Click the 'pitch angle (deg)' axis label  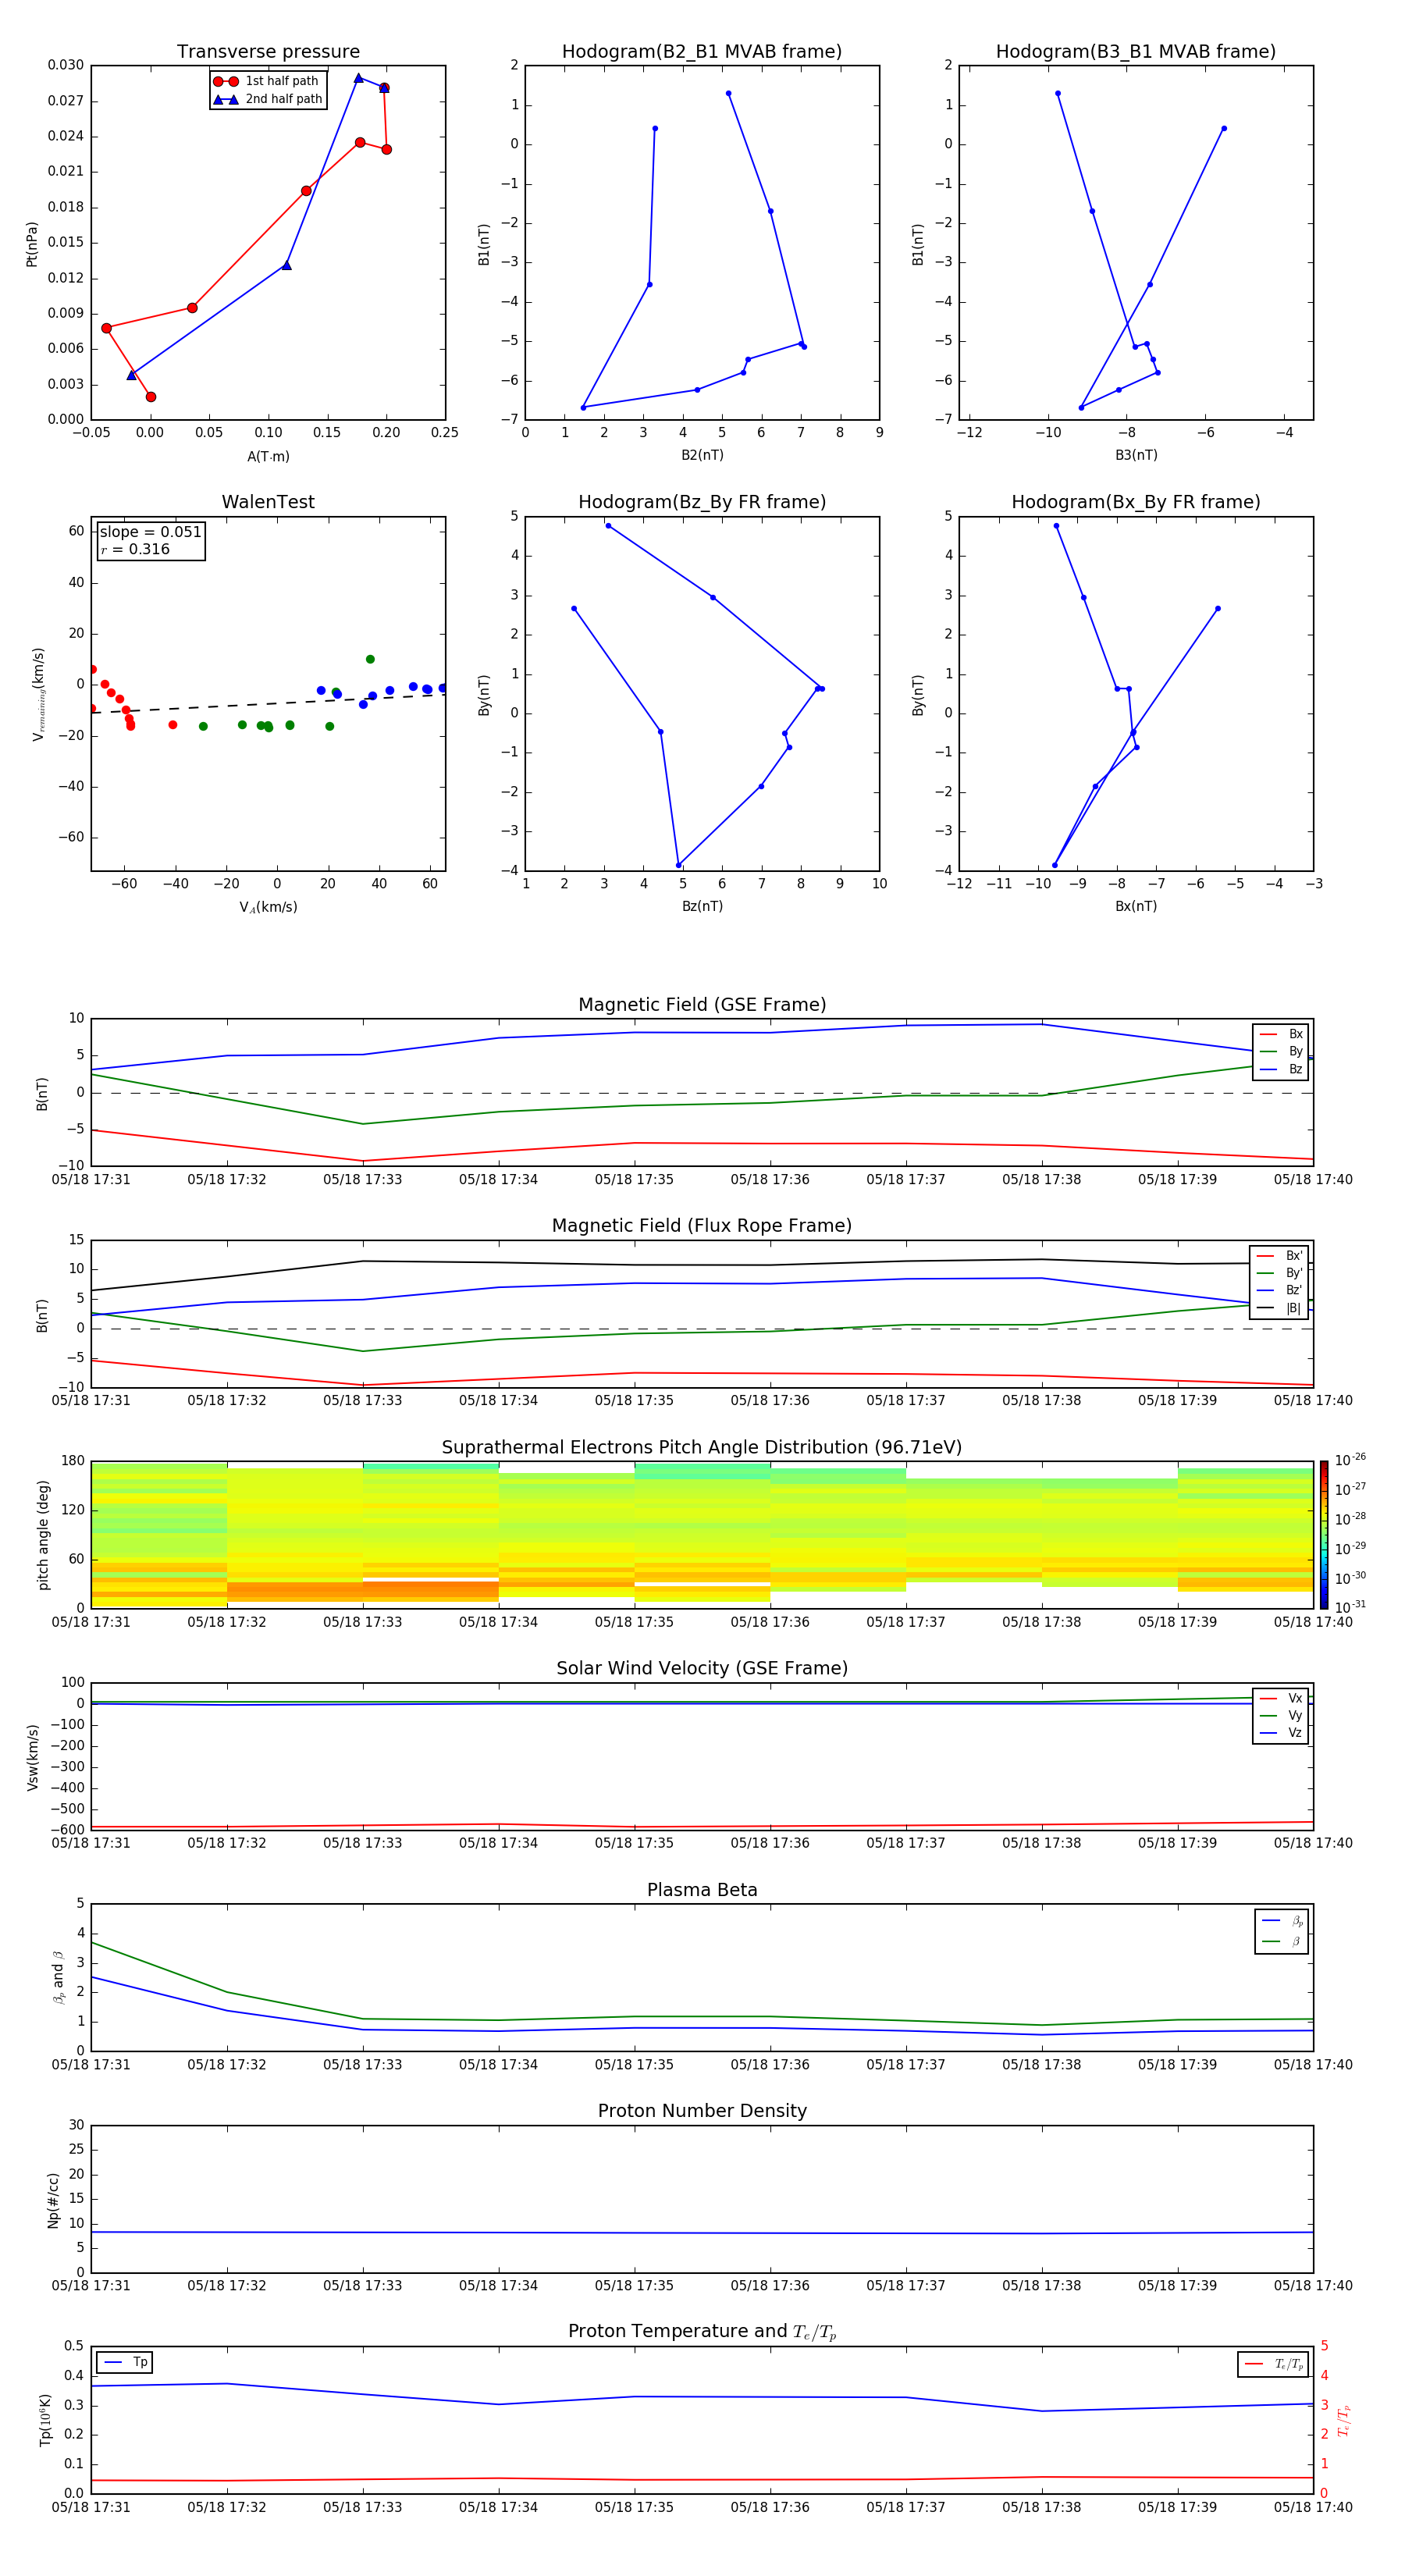43,1535
